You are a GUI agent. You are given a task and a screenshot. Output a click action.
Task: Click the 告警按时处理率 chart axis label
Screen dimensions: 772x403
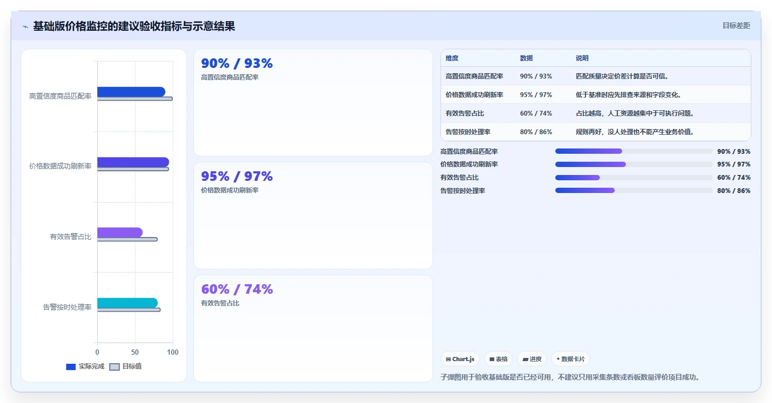tap(67, 307)
